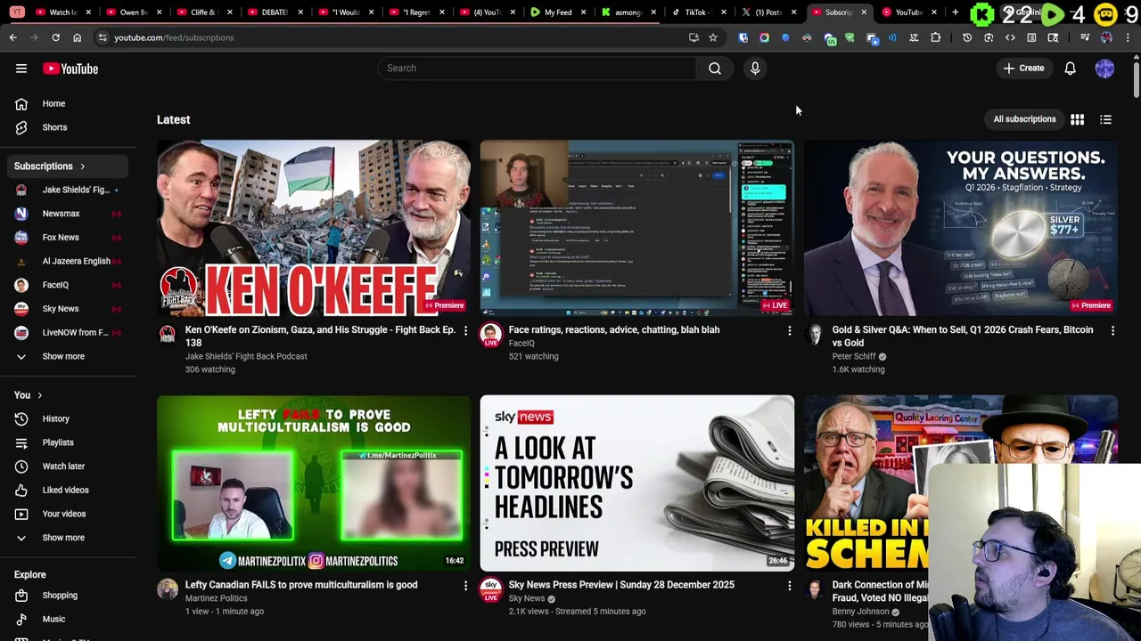Click the browser address bar URL

(x=174, y=37)
